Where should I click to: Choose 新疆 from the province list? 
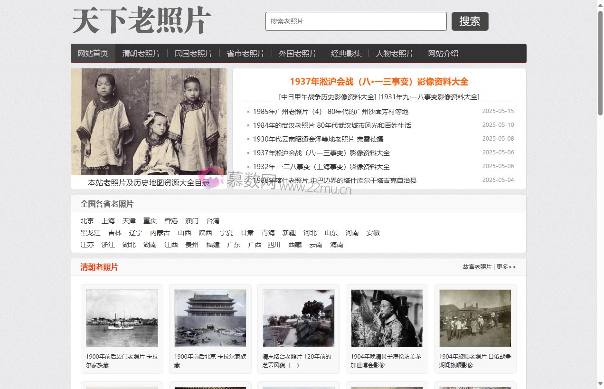(x=289, y=233)
